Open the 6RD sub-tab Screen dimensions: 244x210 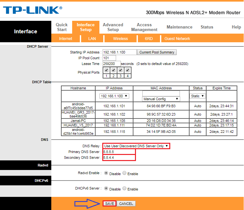point(149,38)
